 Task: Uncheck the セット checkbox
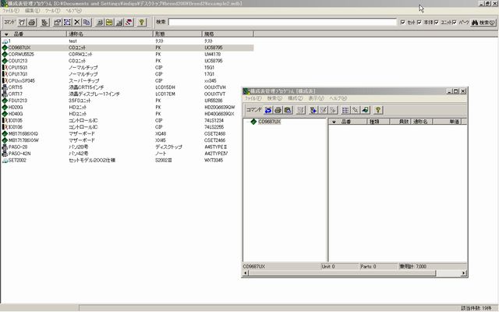[x=403, y=23]
